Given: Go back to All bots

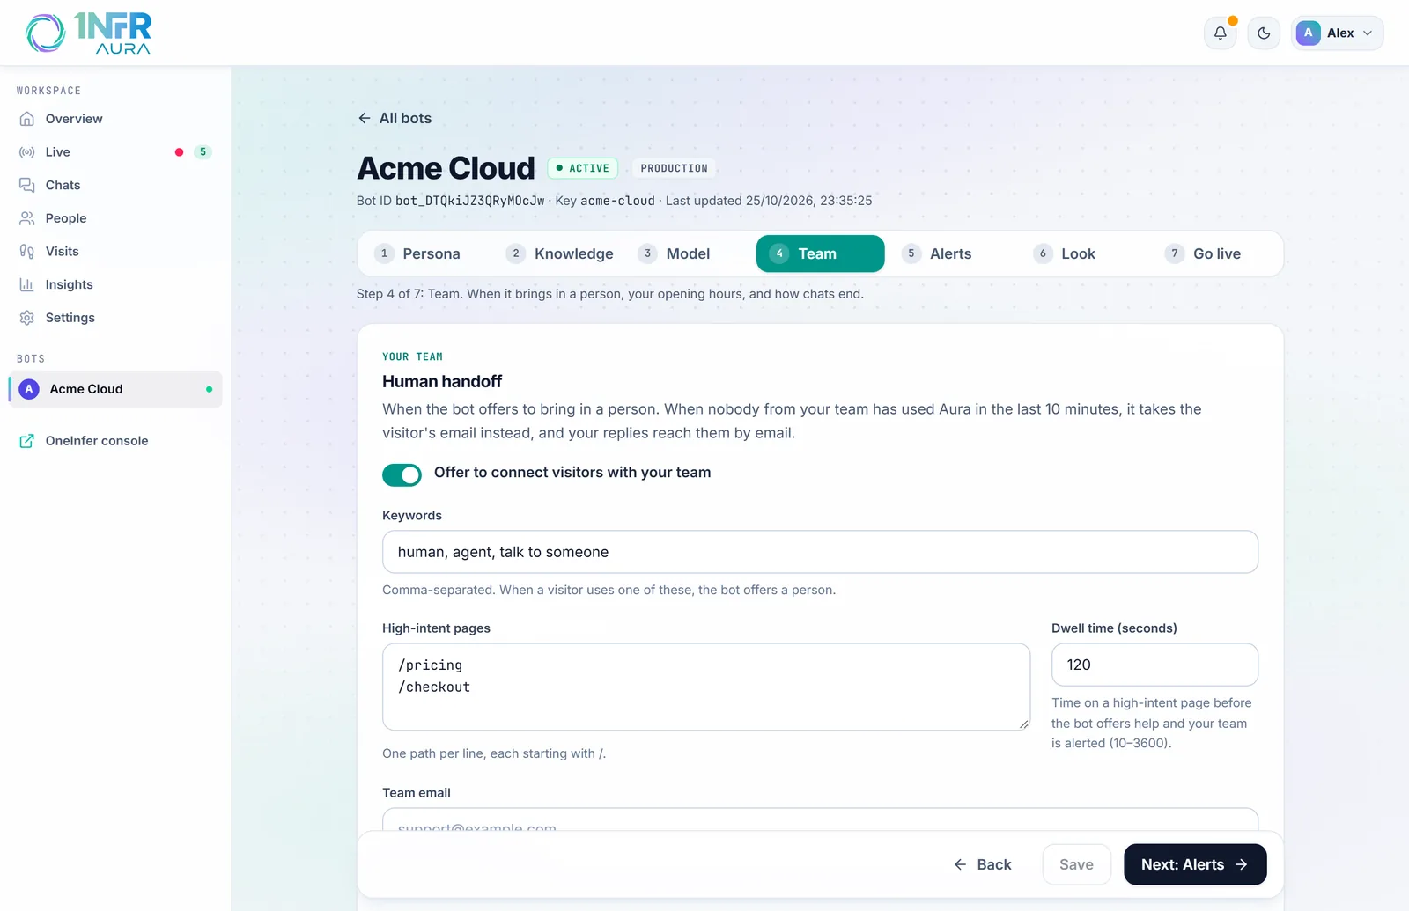Looking at the screenshot, I should point(395,118).
